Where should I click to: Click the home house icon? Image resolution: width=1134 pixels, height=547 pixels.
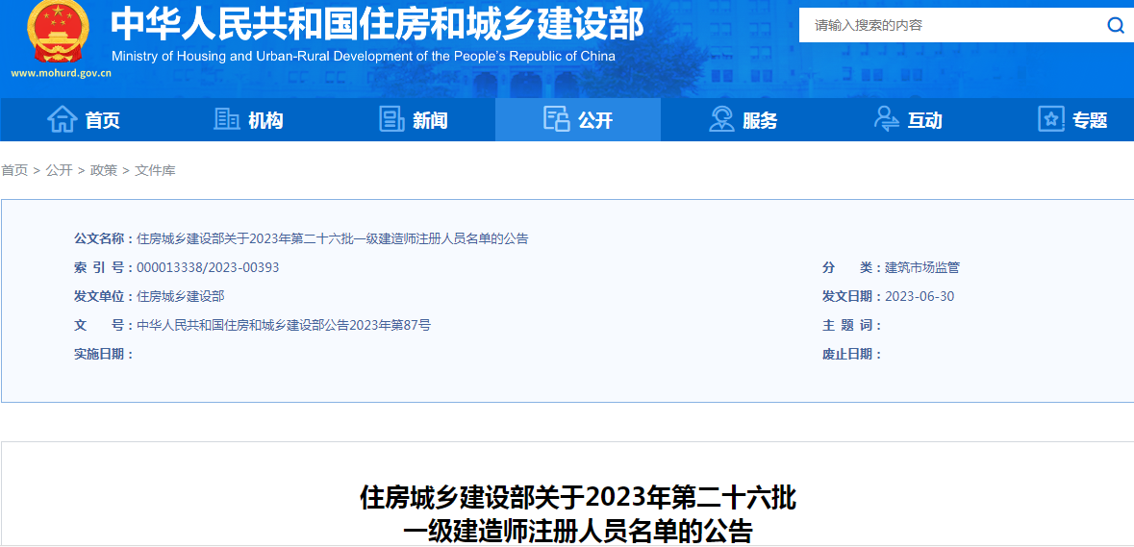tap(63, 119)
